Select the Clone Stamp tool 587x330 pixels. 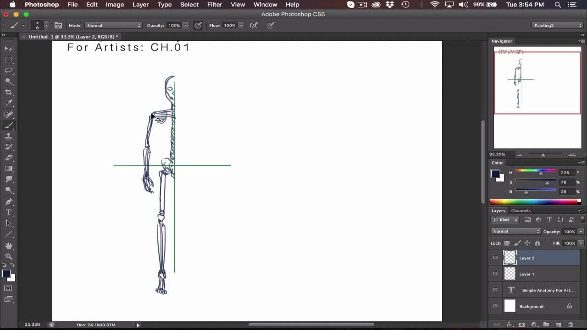(9, 136)
